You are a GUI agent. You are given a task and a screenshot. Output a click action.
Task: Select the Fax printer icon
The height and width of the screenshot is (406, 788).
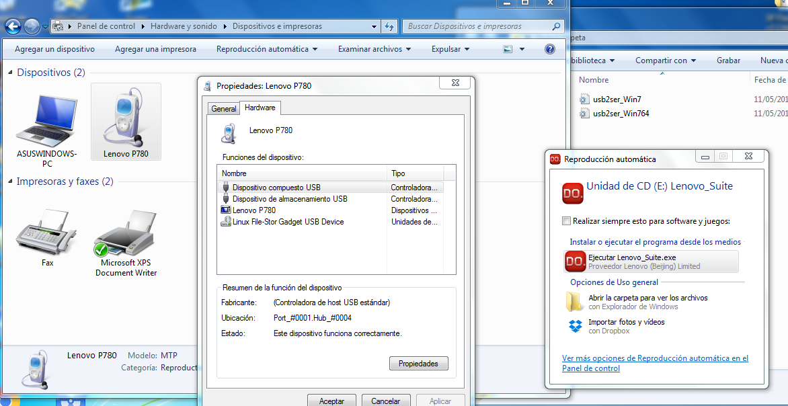coord(47,238)
